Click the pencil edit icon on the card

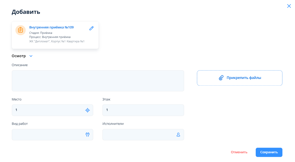[x=91, y=28]
